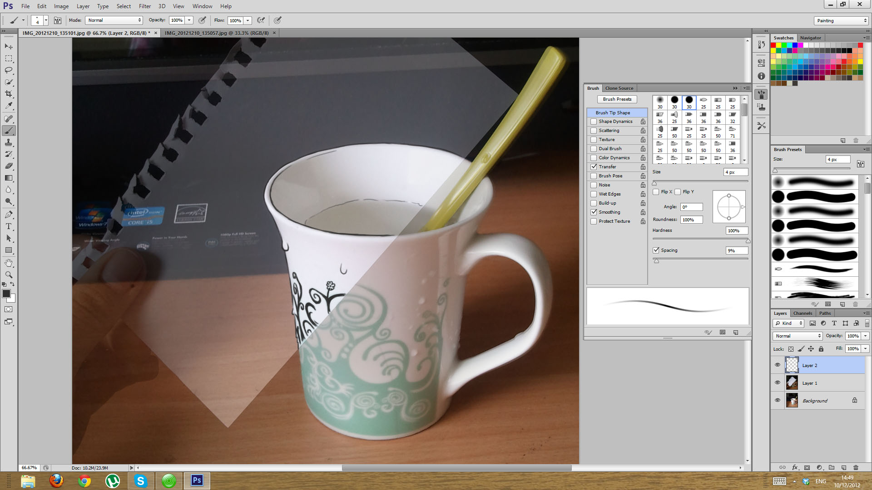Select the Blur tool
Viewport: 872px width, 490px height.
[x=9, y=190]
